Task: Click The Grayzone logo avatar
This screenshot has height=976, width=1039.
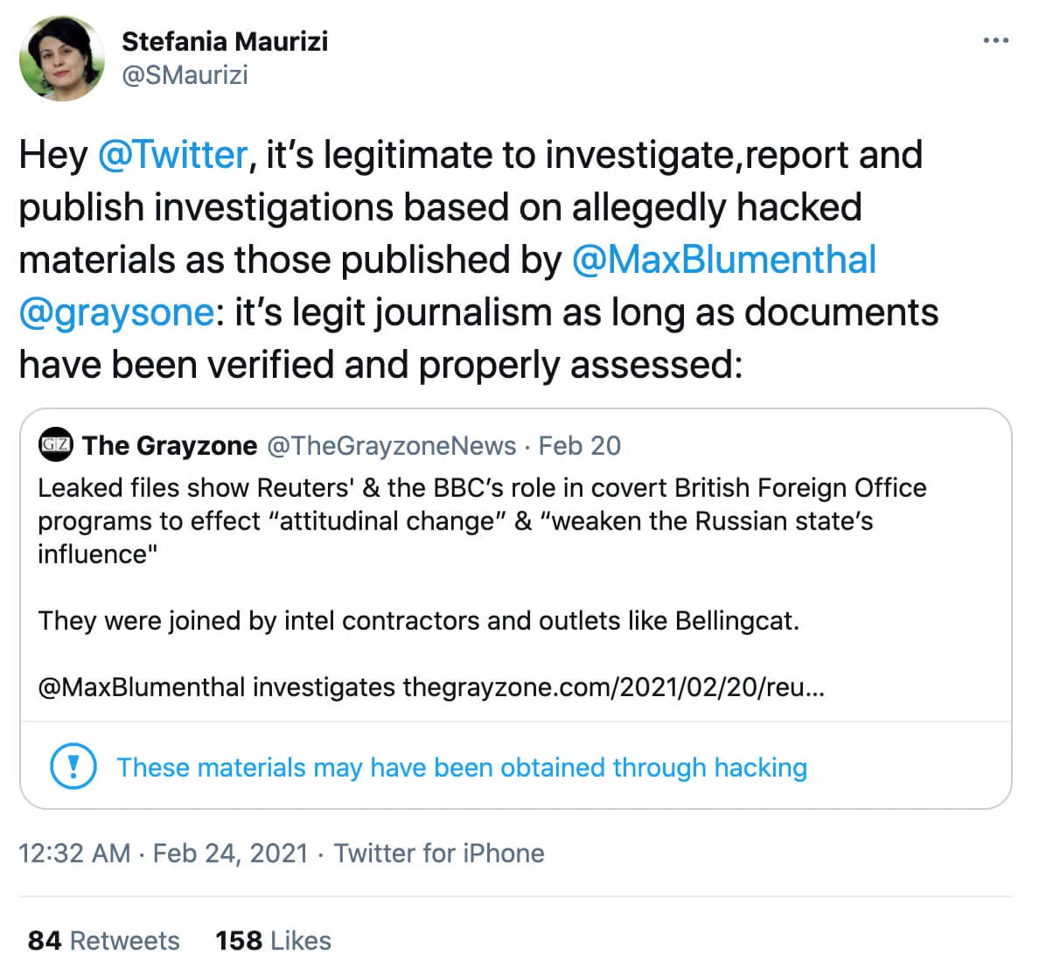Action: [x=55, y=445]
